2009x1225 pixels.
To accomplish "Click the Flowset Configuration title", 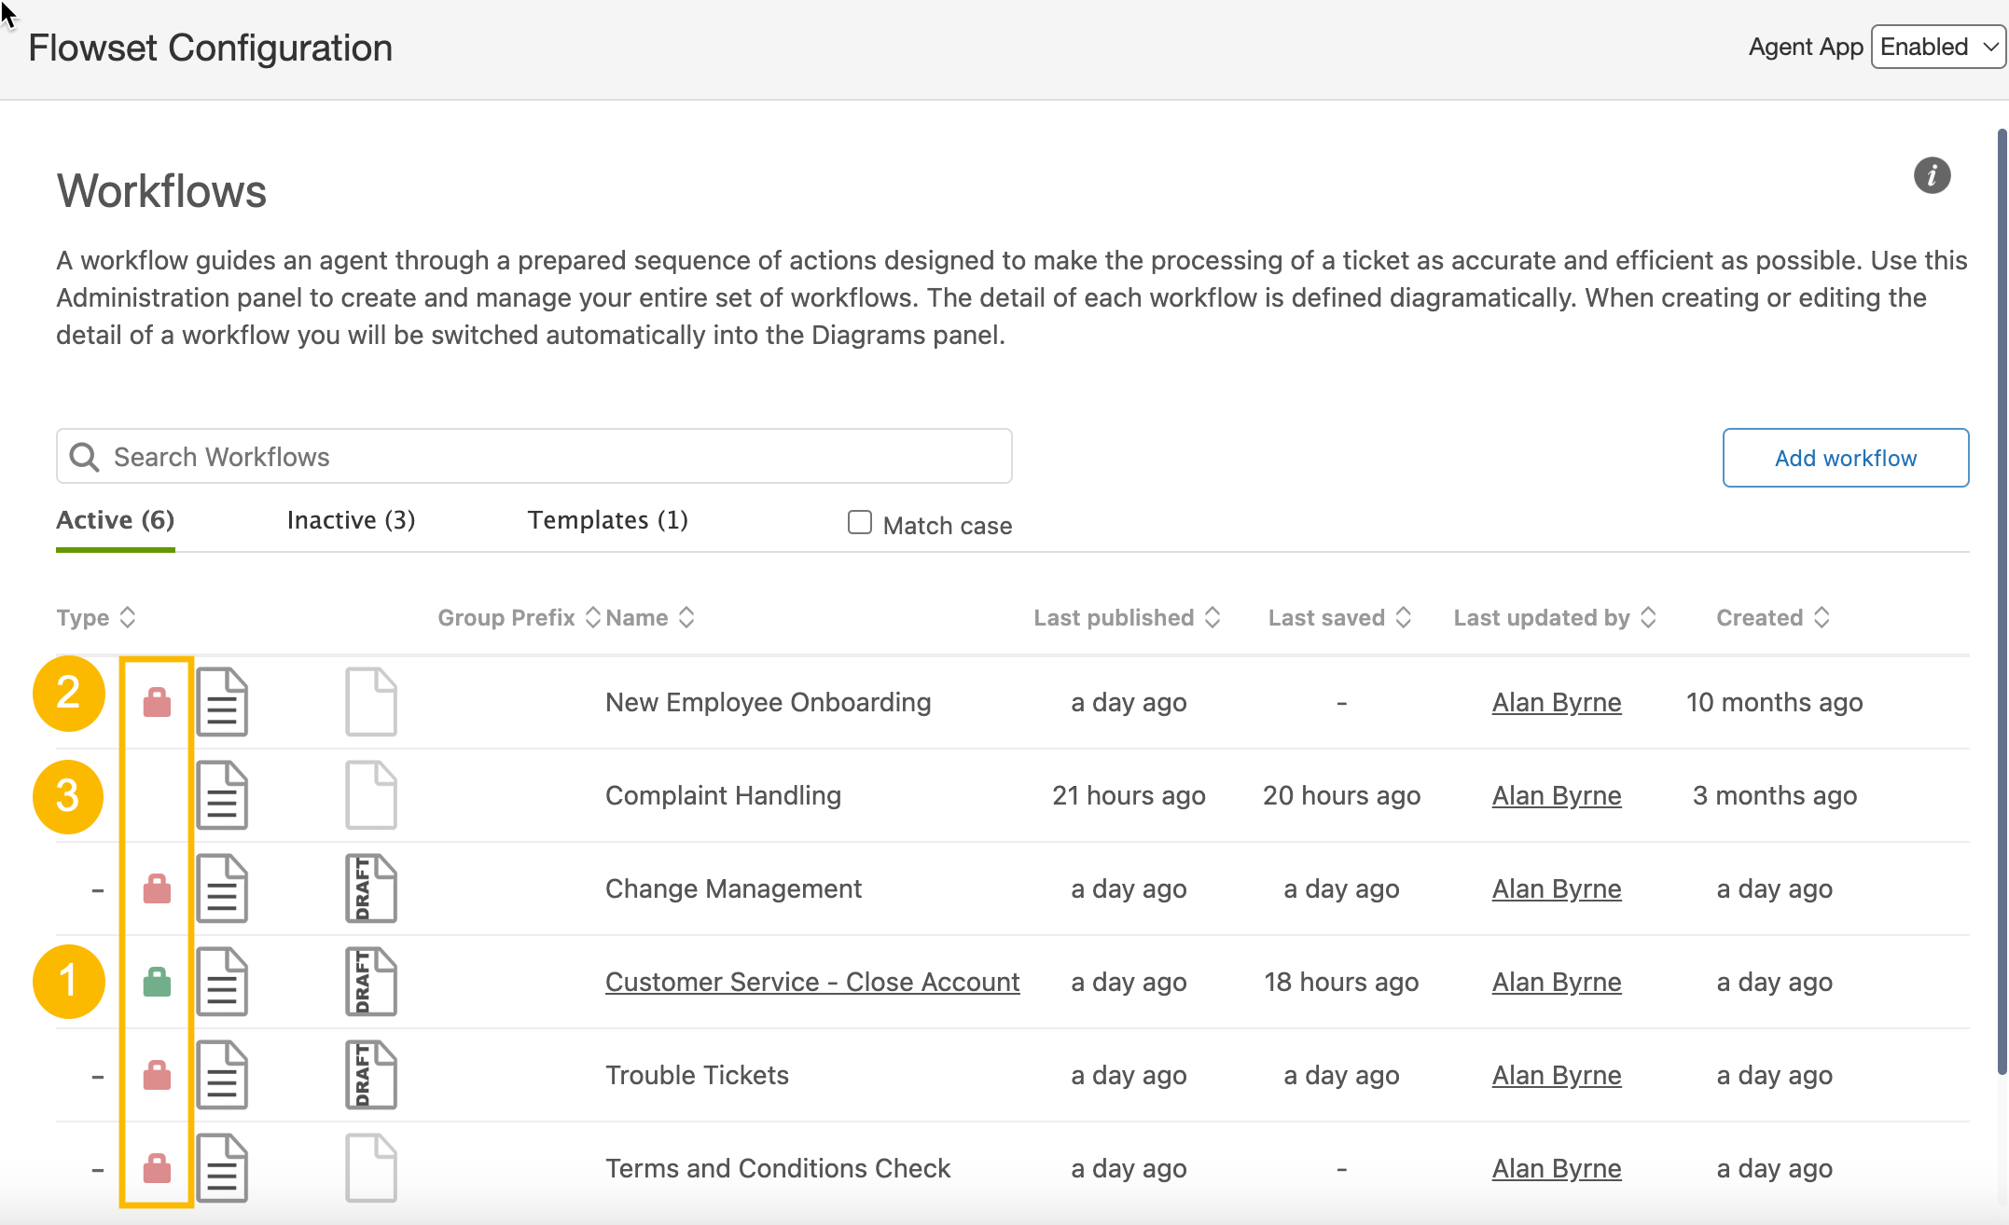I will tap(210, 48).
